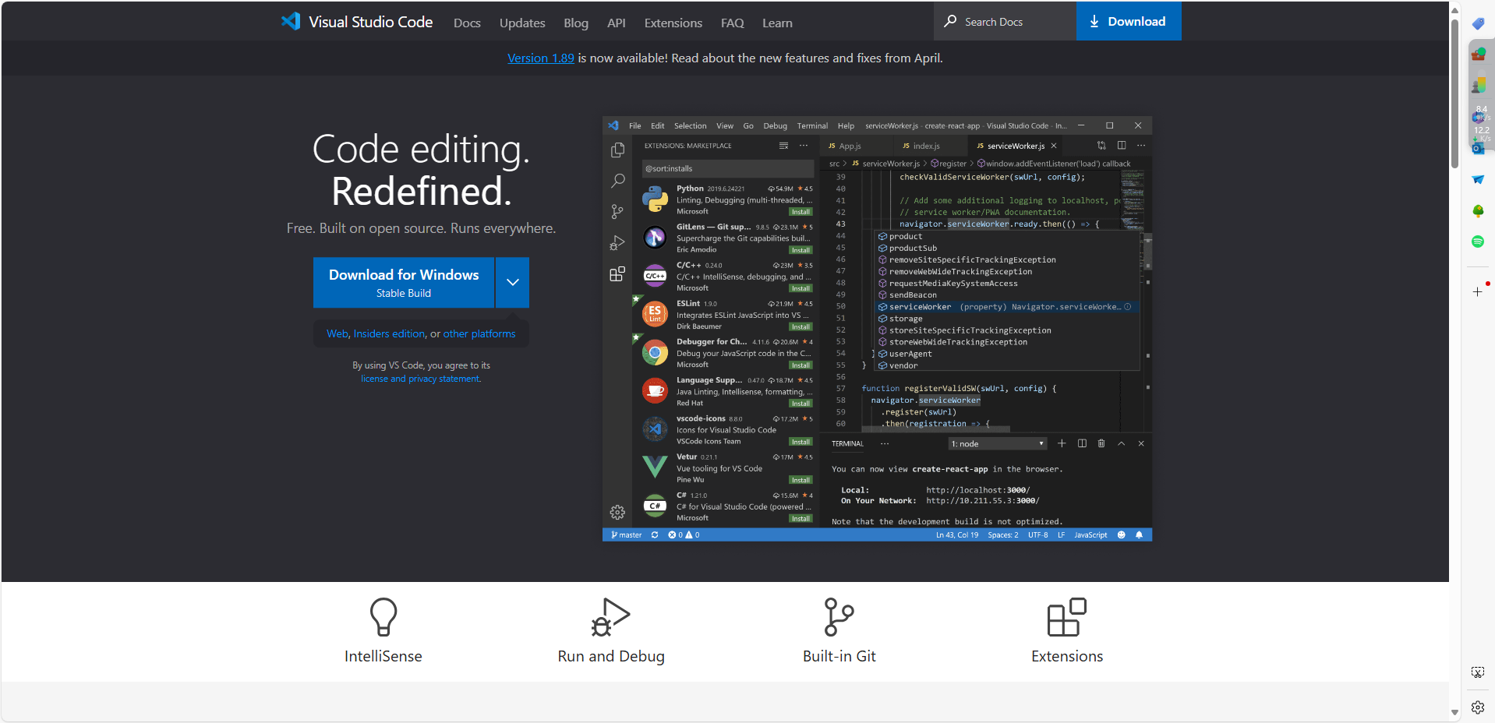Screen dimensions: 1495x723
Task: Open the '1: node' terminal dropdown in hero screenshot
Action: pyautogui.click(x=997, y=443)
